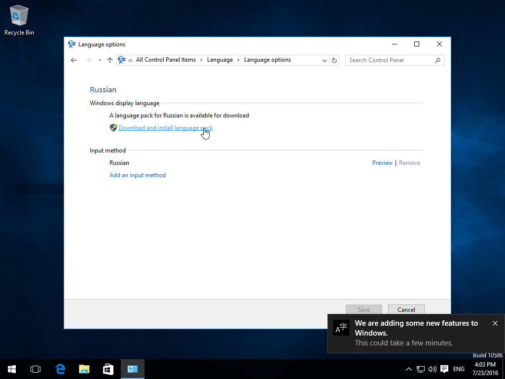The image size is (505, 379).
Task: Download and install language pack link
Action: coord(166,128)
